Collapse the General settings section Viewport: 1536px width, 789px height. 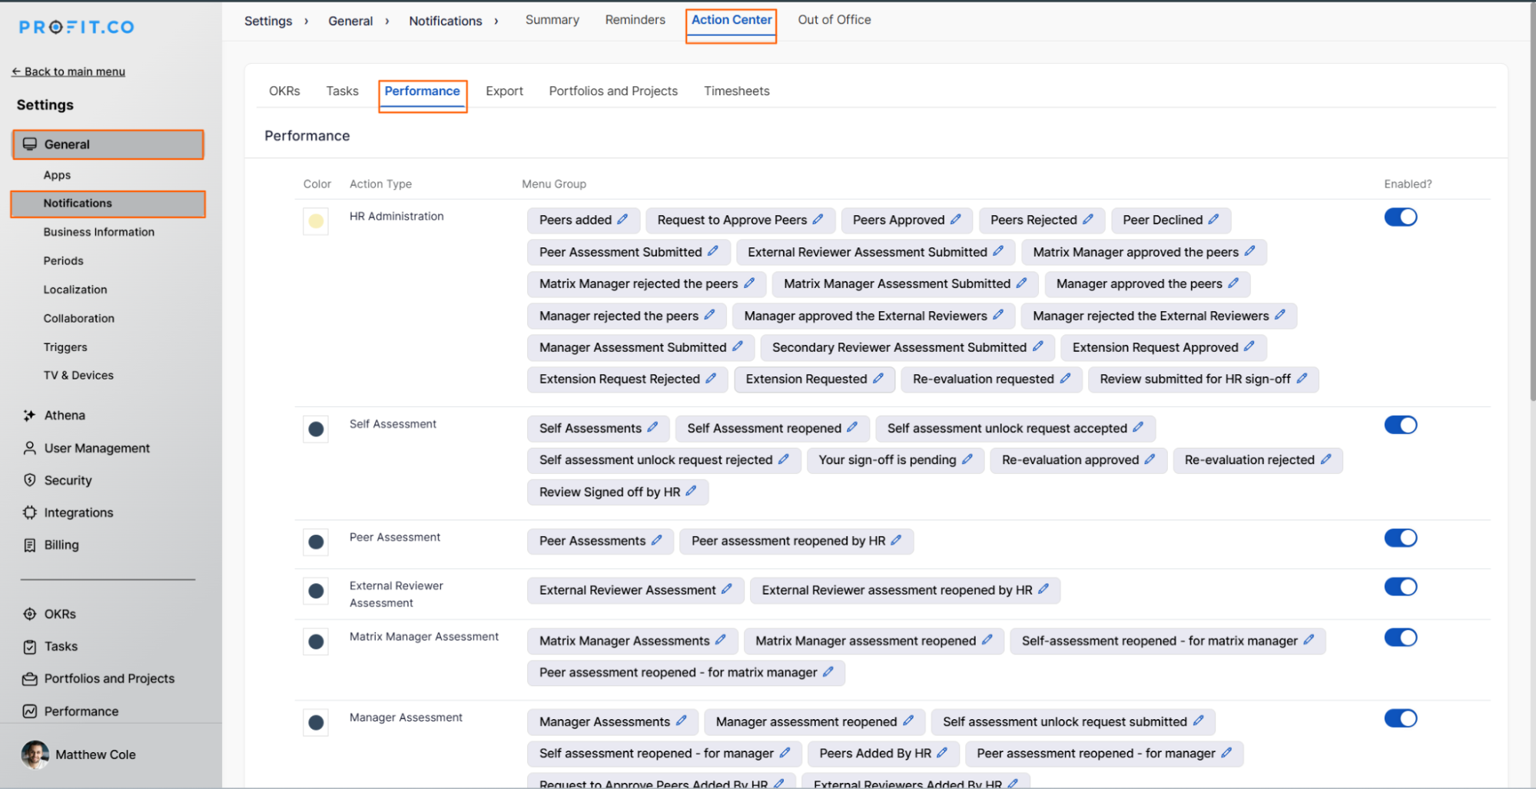point(108,144)
